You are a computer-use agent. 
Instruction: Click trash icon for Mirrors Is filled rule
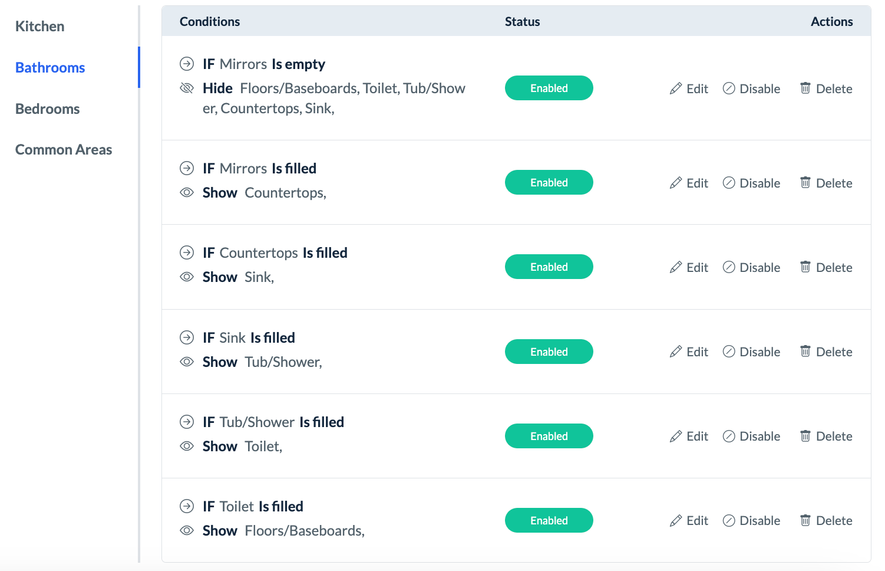click(805, 182)
